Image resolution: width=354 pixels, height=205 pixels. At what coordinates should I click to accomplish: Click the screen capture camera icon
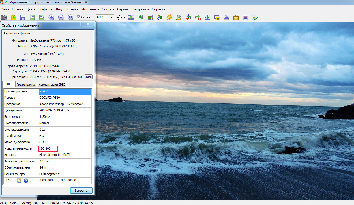(x=4, y=17)
